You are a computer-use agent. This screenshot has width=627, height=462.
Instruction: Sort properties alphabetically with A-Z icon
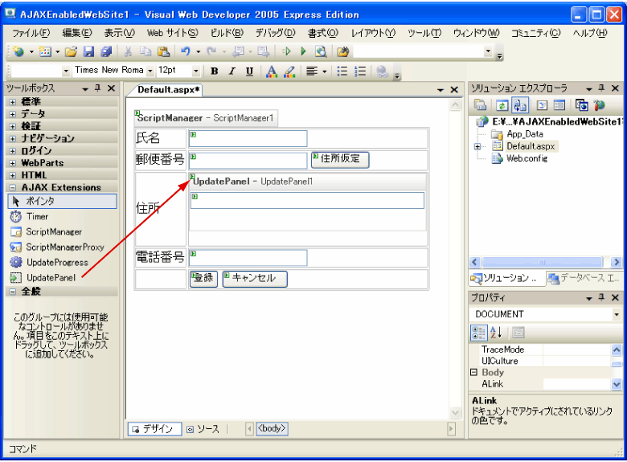click(x=496, y=333)
